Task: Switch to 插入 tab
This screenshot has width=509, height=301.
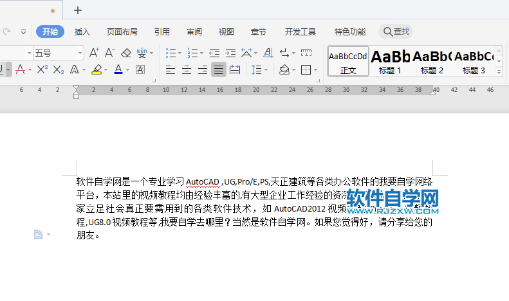Action: click(x=82, y=32)
